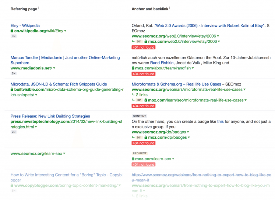Screen dimensions: 275x200
Task: Click the Rand Fishkin anchor link
Action: tap(162, 63)
